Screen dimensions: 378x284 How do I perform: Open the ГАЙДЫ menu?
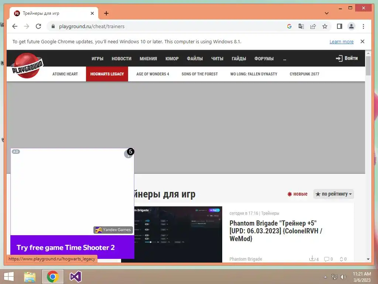(239, 59)
